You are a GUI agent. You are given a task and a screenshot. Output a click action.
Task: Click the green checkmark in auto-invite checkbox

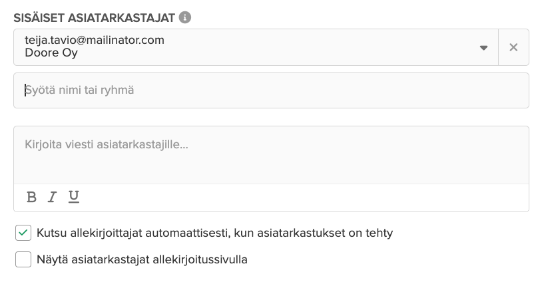(23, 233)
